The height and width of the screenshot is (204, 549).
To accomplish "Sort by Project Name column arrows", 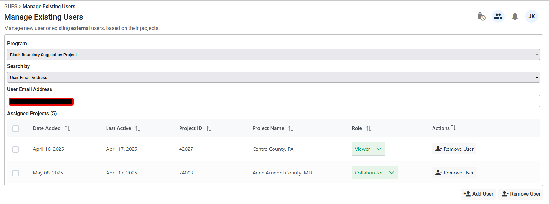I will click(291, 129).
